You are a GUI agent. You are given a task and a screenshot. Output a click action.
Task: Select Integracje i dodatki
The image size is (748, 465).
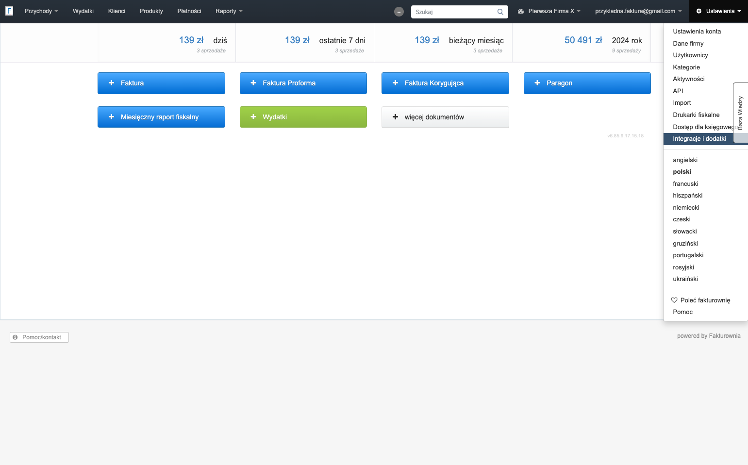point(699,139)
